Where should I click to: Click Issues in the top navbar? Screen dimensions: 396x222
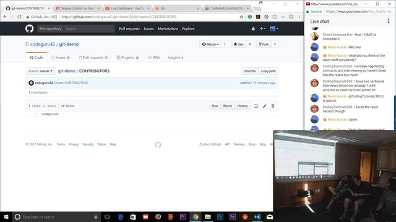click(x=148, y=29)
